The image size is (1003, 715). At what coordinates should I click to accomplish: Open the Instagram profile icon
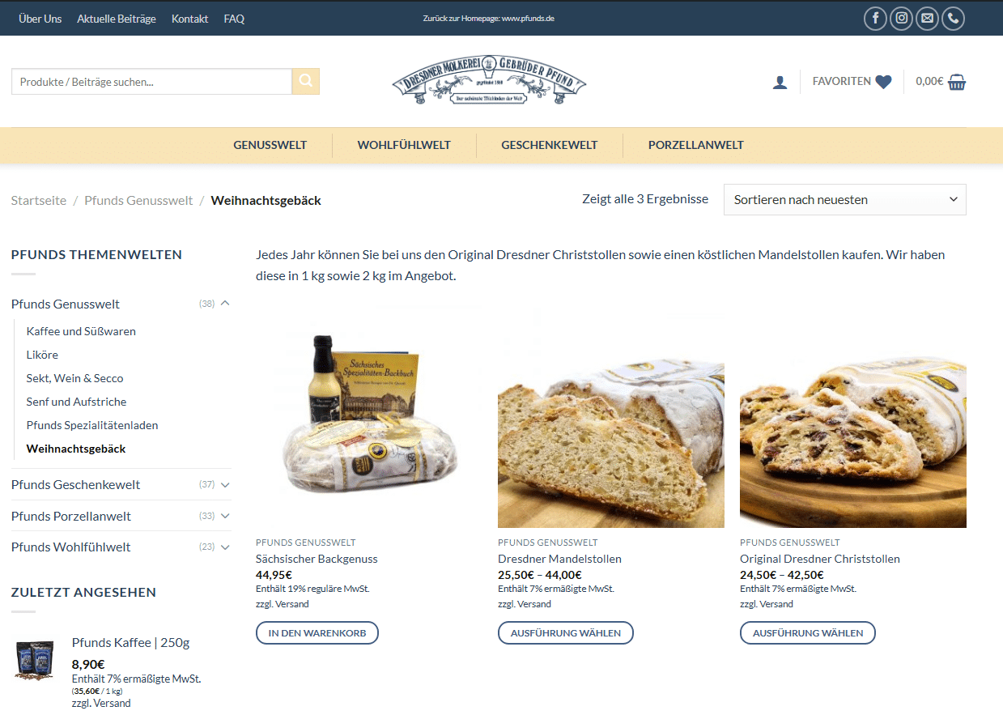[x=901, y=19]
